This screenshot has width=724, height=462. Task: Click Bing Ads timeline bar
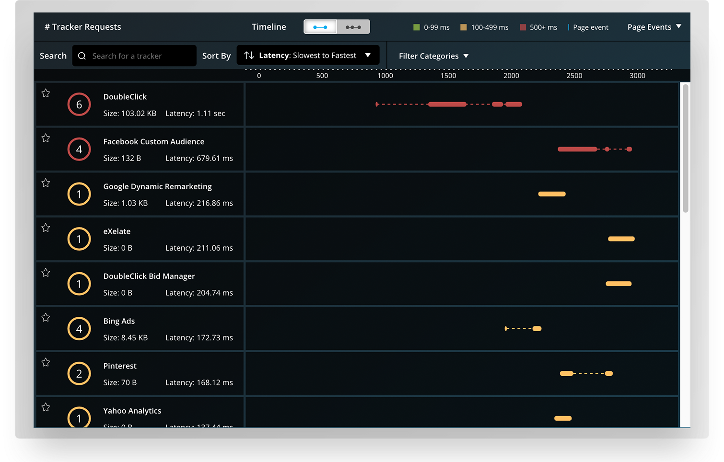[x=537, y=328]
